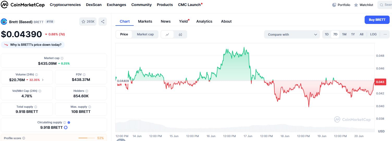Click the share icon button
The height and width of the screenshot is (141, 392).
tap(103, 22)
